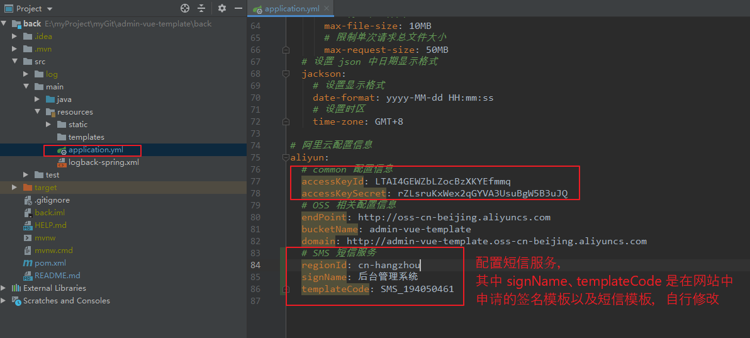Toggle fold marker at jackson line
This screenshot has width=750, height=338.
(286, 74)
